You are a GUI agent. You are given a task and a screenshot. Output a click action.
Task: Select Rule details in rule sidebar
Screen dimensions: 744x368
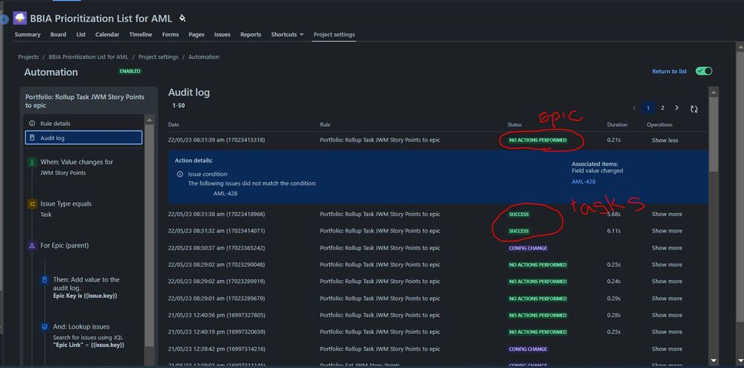pyautogui.click(x=83, y=124)
